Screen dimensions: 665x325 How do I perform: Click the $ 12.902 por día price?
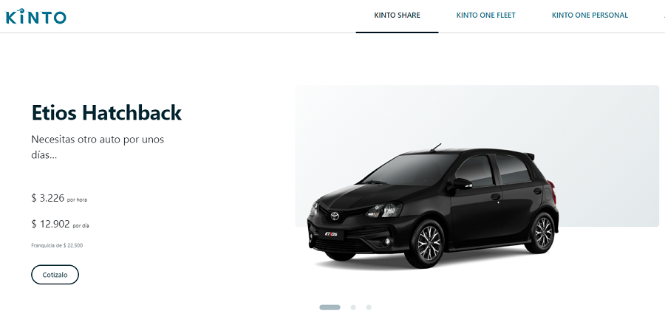(61, 224)
